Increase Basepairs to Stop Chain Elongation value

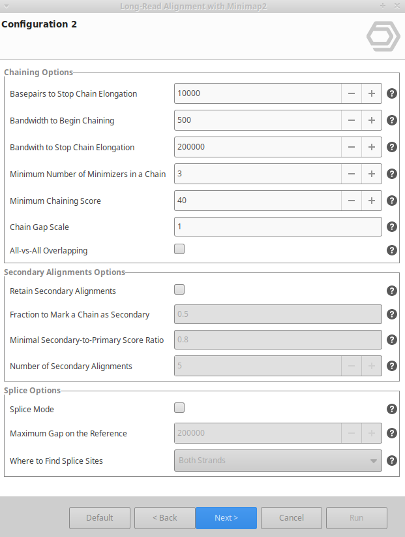click(x=371, y=93)
